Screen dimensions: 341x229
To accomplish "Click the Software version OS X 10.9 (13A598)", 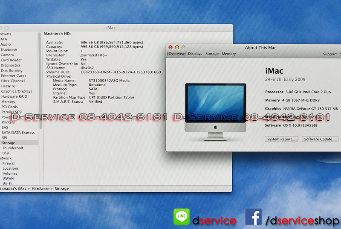I will point(300,125).
